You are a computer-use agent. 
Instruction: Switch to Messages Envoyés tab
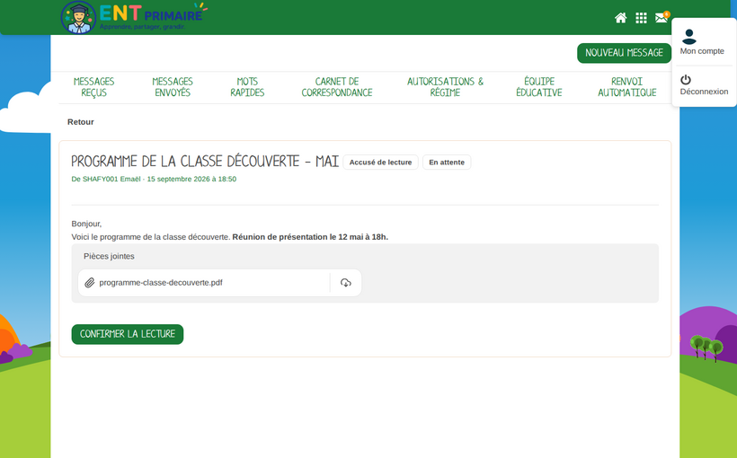click(173, 87)
